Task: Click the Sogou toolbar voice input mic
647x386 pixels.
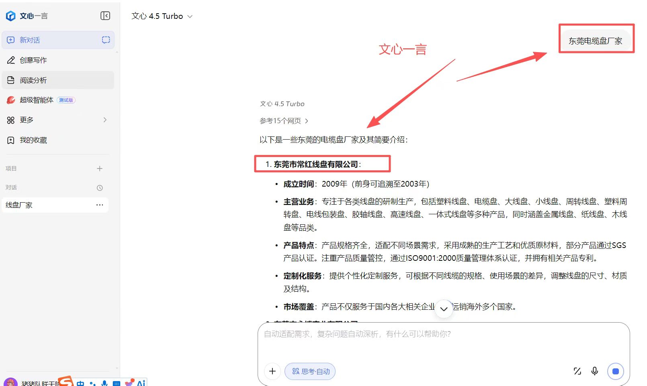Action: (x=104, y=383)
